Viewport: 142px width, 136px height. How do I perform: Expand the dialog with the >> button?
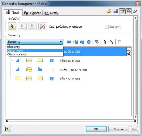(x=135, y=129)
